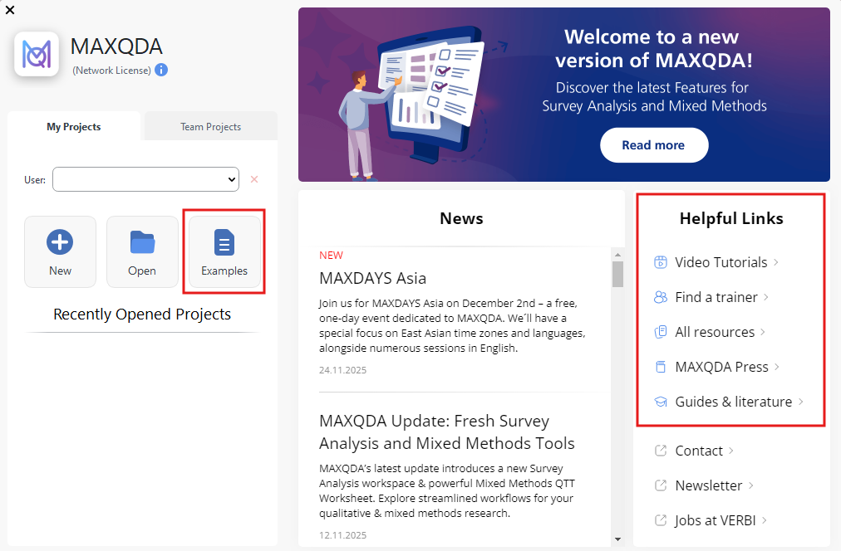Screen dimensions: 841x551
Task: Open the Find a trainer link
Action: tap(716, 297)
